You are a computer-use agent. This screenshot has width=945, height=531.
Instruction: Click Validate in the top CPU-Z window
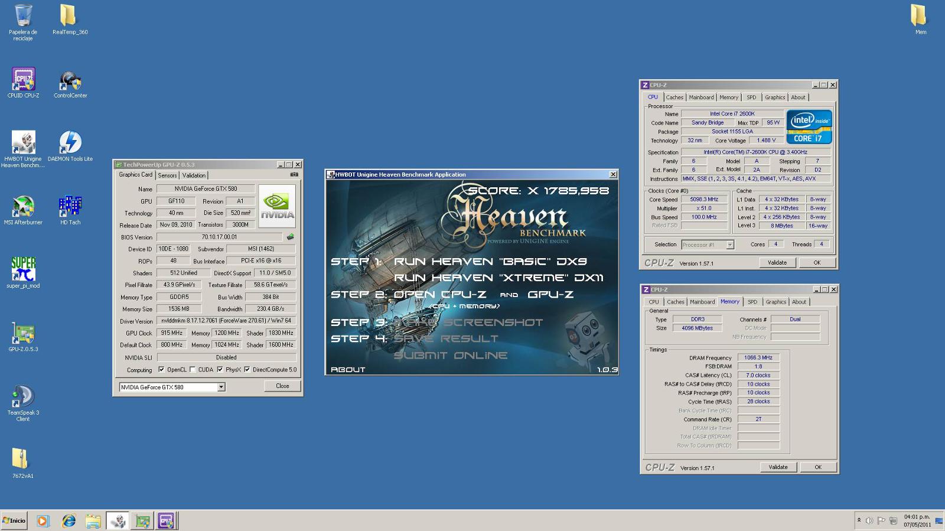pos(777,263)
